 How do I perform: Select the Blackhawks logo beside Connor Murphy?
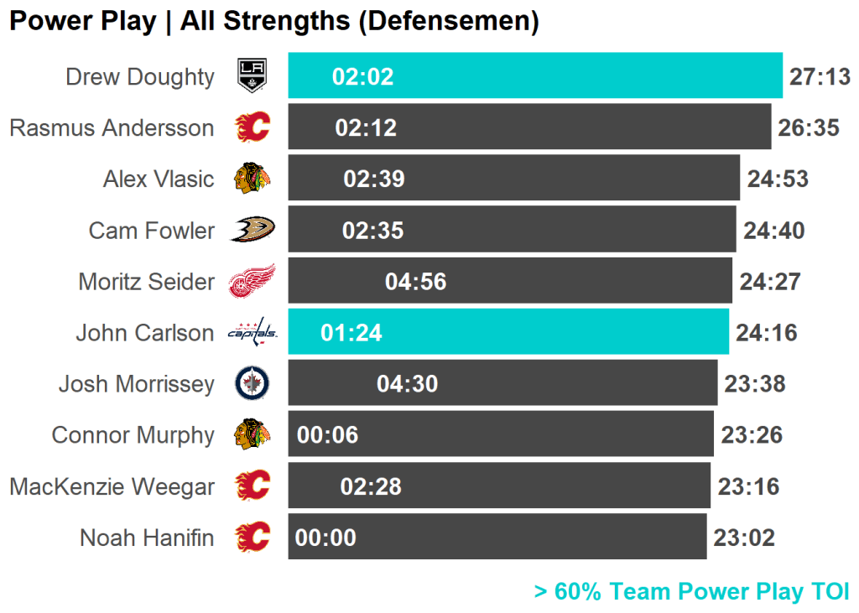pos(252,435)
